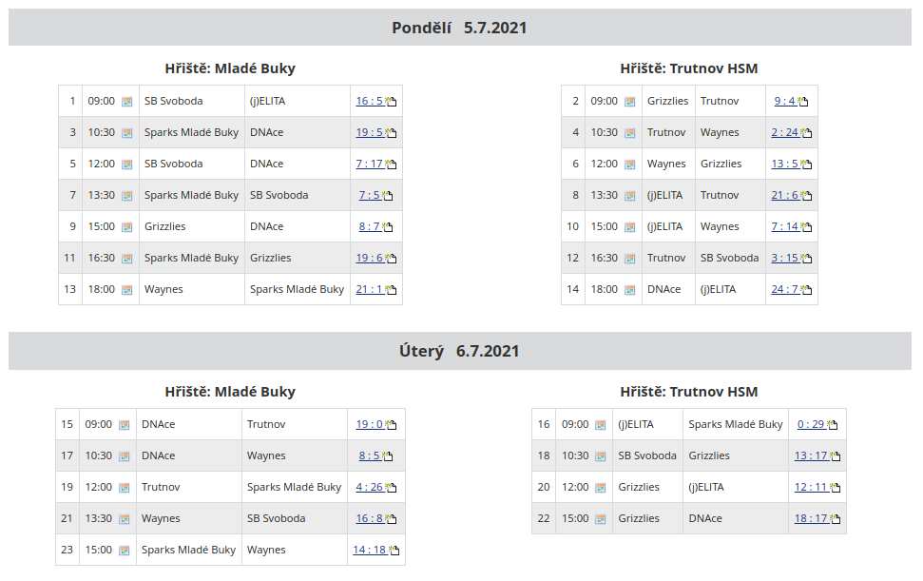The height and width of the screenshot is (581, 923).
Task: Click the calendar icon for match 1 at 09:00
Action: [x=126, y=102]
